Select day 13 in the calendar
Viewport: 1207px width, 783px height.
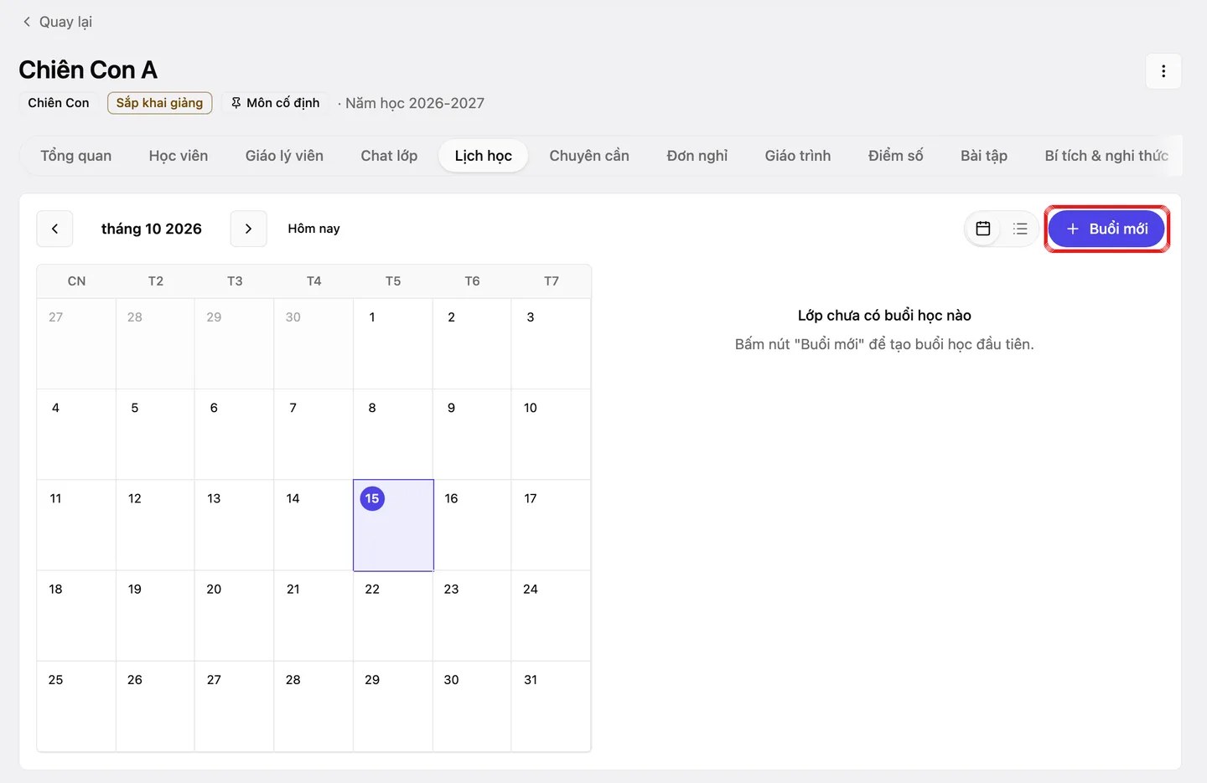click(x=235, y=525)
